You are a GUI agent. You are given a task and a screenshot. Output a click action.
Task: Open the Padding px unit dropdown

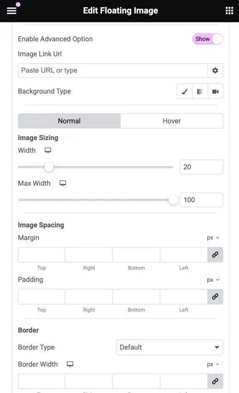[213, 280]
